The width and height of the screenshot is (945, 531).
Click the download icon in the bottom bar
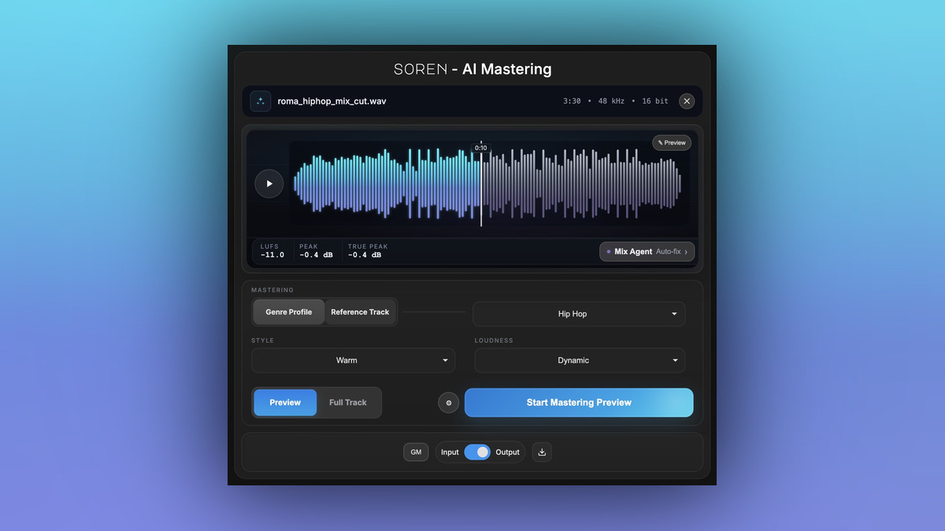click(542, 452)
